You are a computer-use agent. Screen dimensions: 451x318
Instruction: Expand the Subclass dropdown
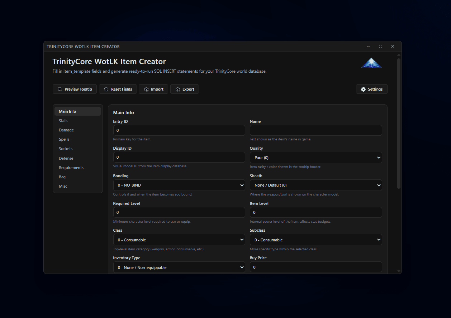(x=316, y=240)
